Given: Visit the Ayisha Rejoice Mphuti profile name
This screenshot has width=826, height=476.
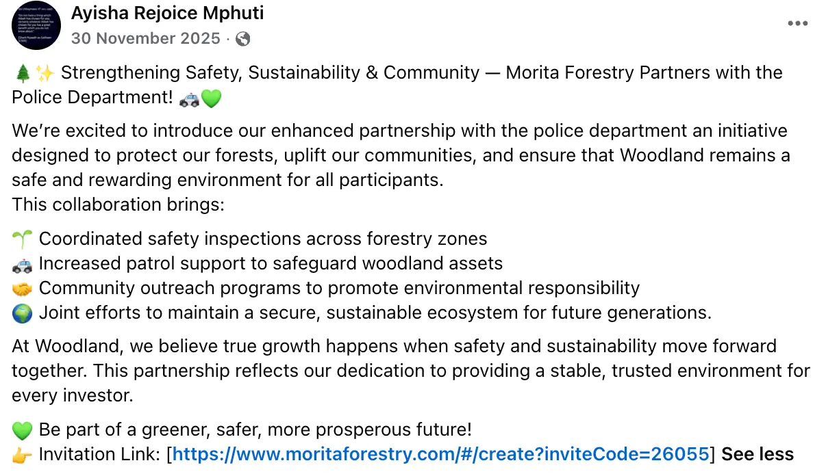Looking at the screenshot, I should tap(168, 12).
